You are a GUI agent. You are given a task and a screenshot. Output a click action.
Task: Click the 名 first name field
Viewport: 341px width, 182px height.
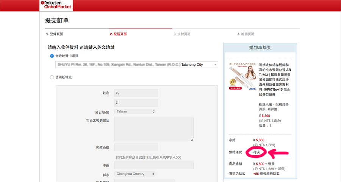[x=136, y=93]
